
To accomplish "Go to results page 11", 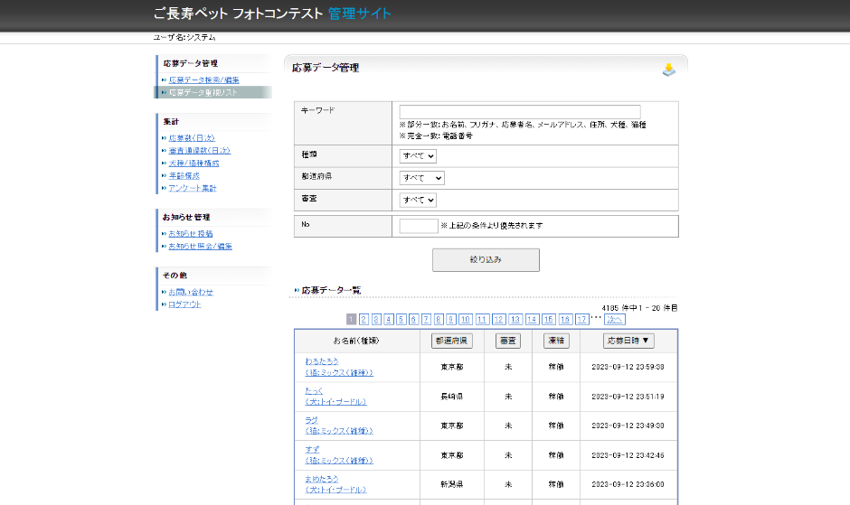I will (x=482, y=319).
